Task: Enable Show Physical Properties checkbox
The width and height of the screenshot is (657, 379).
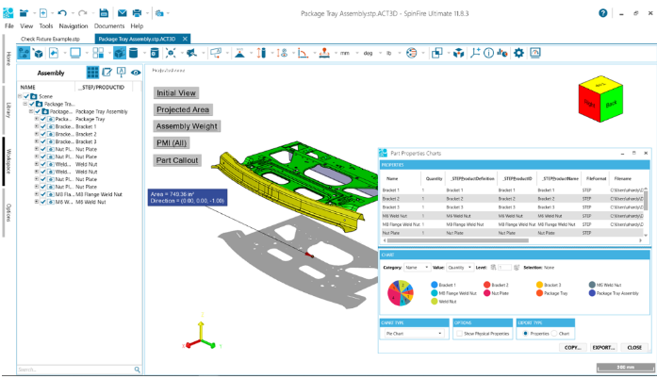Action: (x=460, y=334)
